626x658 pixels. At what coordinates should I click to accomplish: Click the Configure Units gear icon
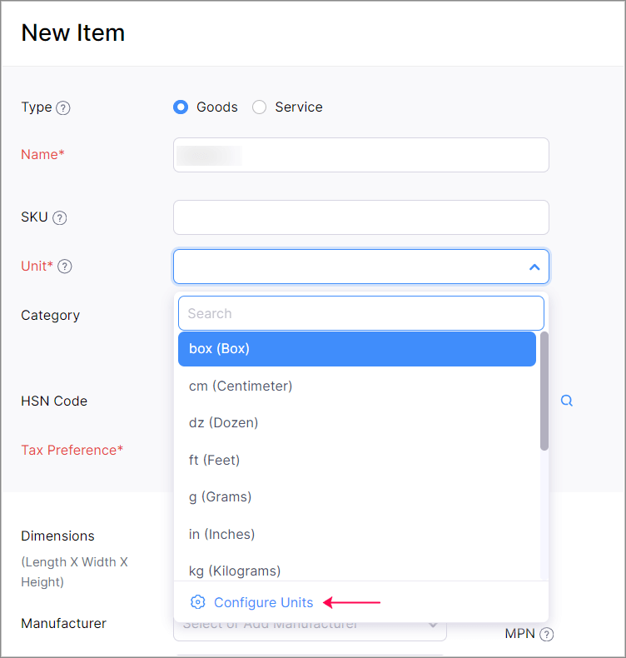tap(198, 602)
